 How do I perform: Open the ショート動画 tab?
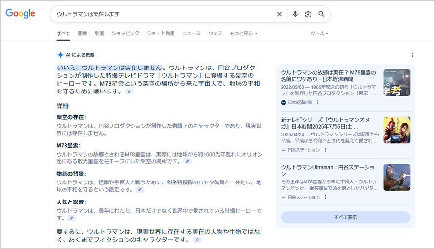[161, 33]
